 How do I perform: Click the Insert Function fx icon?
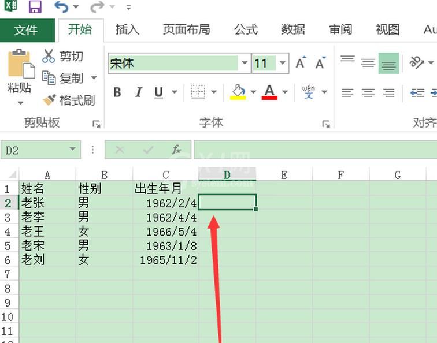[x=176, y=150]
